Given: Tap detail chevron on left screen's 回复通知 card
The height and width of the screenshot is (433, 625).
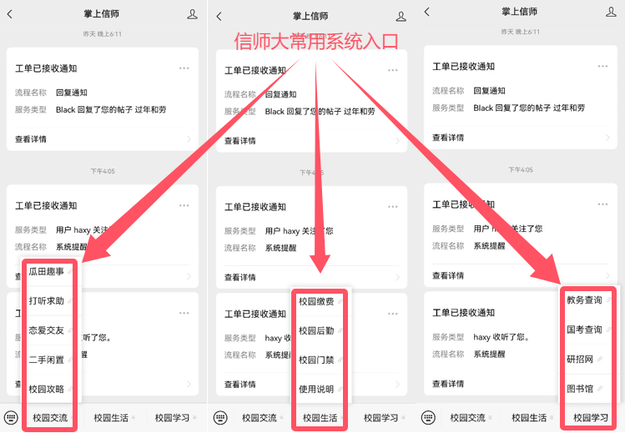Looking at the screenshot, I should click(x=189, y=139).
